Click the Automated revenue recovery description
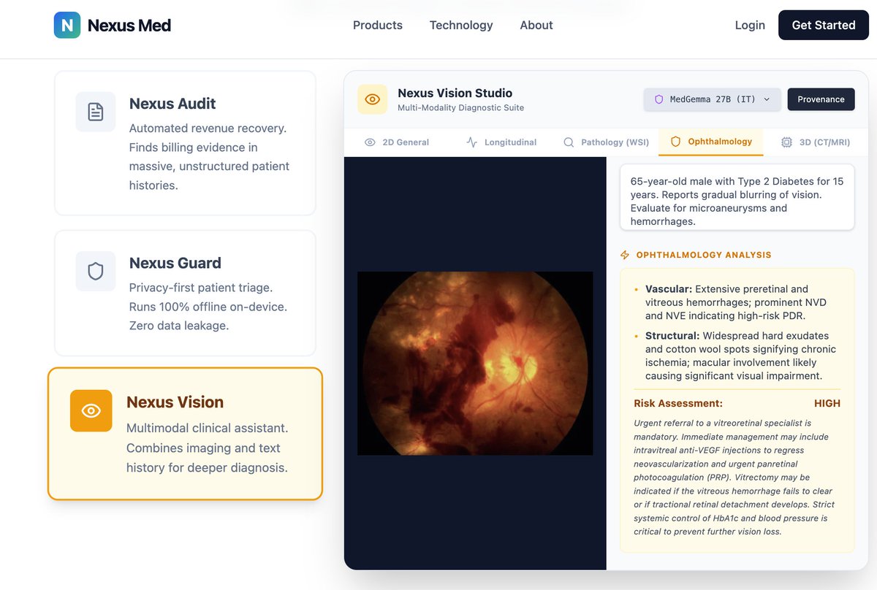The image size is (877, 590). click(210, 157)
